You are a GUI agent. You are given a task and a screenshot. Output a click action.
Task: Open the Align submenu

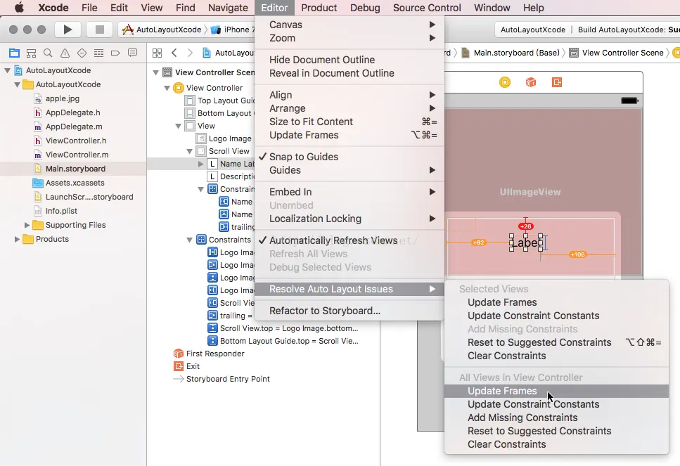[x=349, y=95]
